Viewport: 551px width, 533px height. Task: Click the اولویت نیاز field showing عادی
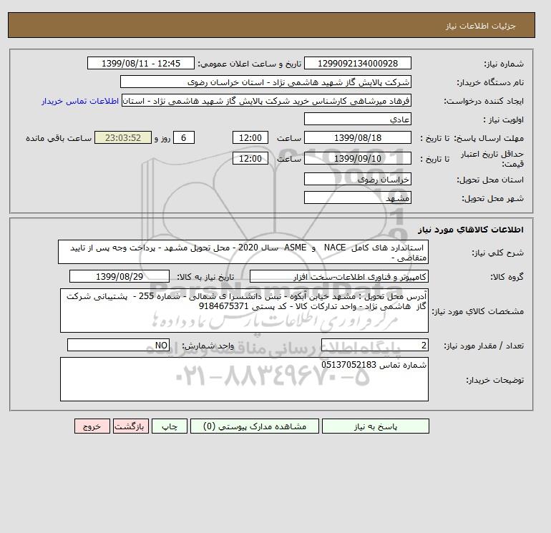click(357, 119)
